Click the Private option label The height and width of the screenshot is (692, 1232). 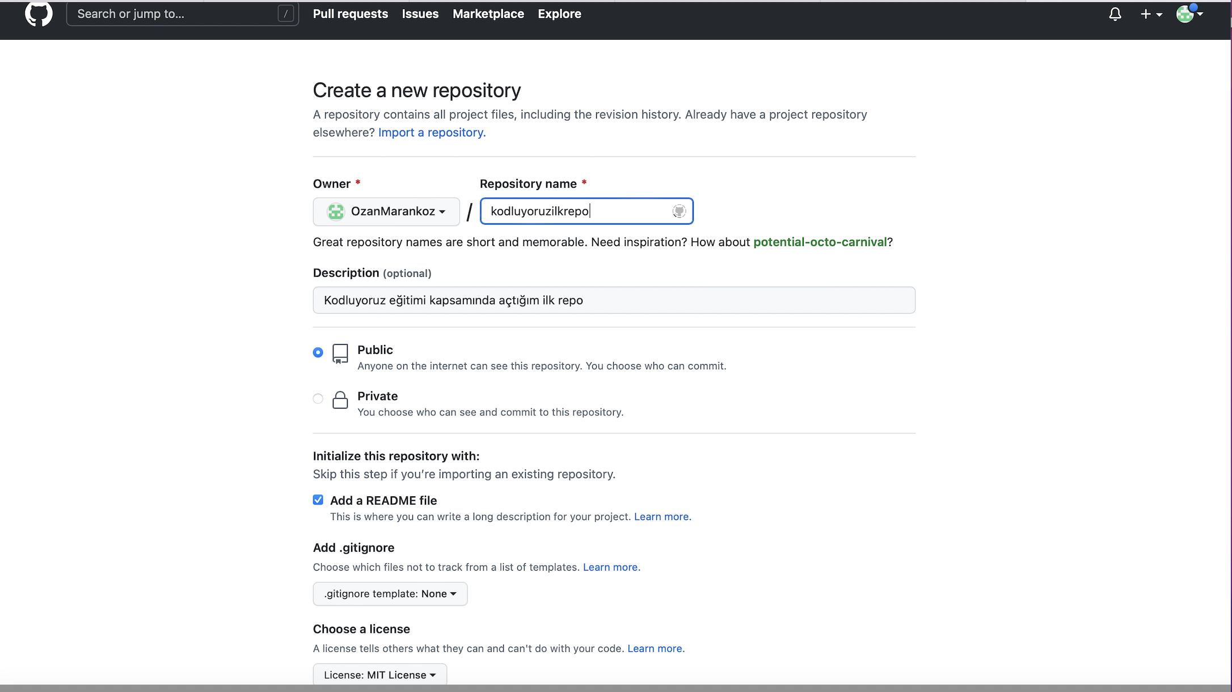[378, 396]
